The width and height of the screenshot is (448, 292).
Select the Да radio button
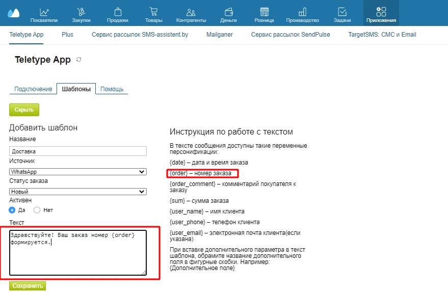pyautogui.click(x=12, y=210)
